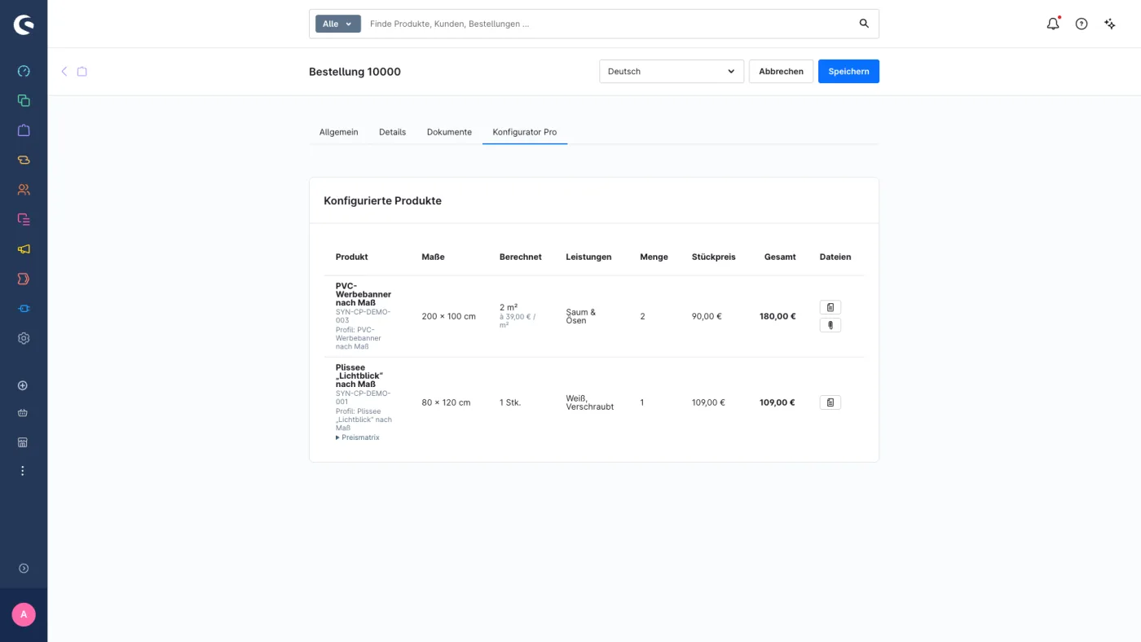Viewport: 1141px width, 642px height.
Task: Click the storefront icon in sidebar
Action: [x=23, y=442]
